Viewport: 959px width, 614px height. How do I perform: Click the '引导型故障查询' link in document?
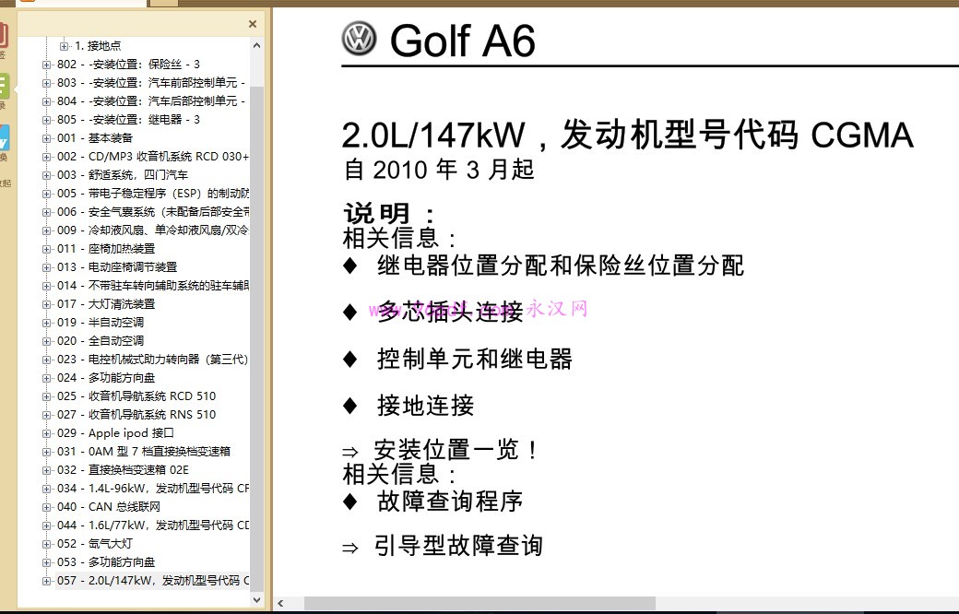(x=458, y=545)
